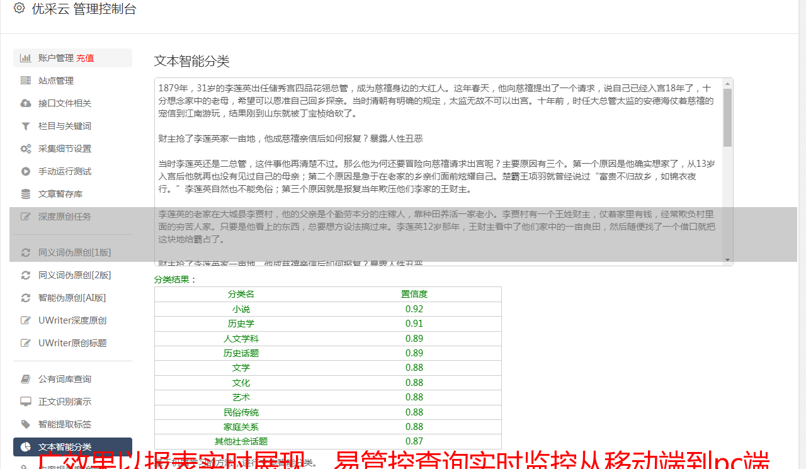The height and width of the screenshot is (469, 806).
Task: Click the 分类名 column header
Action: [x=241, y=294]
